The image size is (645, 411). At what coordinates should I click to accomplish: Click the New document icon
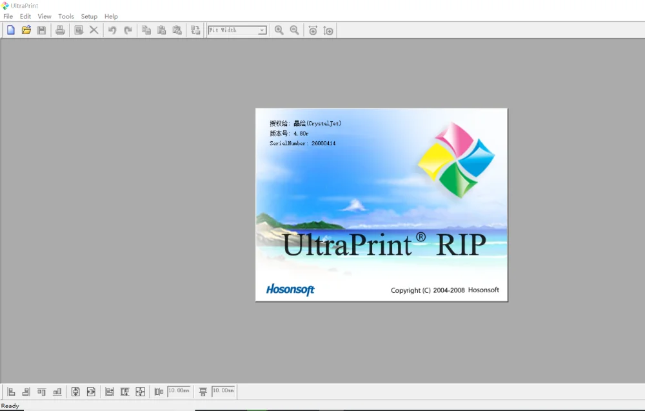[11, 30]
